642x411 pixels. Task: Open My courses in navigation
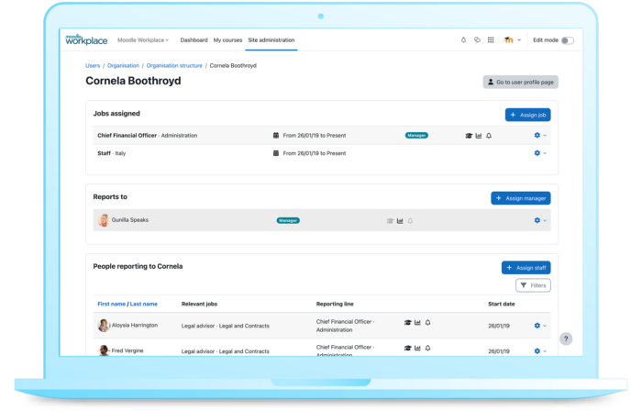pyautogui.click(x=227, y=40)
